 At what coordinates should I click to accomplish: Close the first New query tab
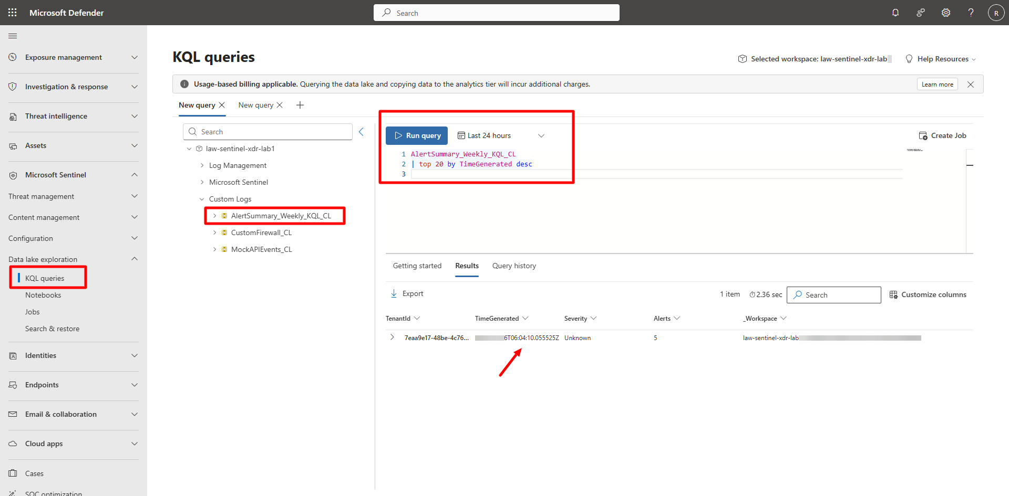(x=222, y=105)
